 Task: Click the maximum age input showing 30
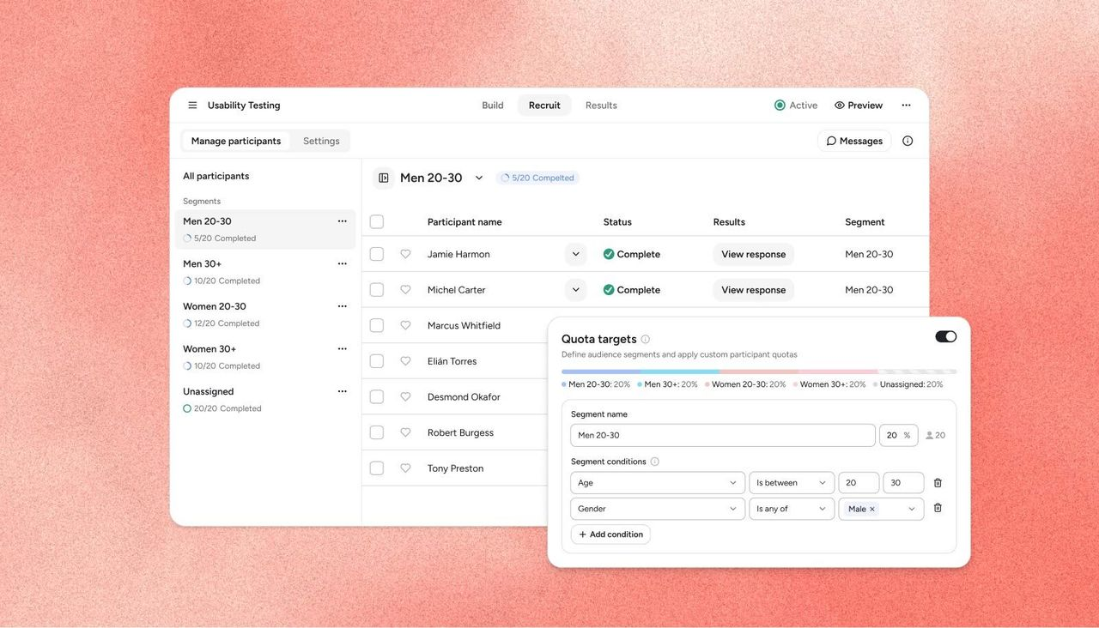(904, 483)
